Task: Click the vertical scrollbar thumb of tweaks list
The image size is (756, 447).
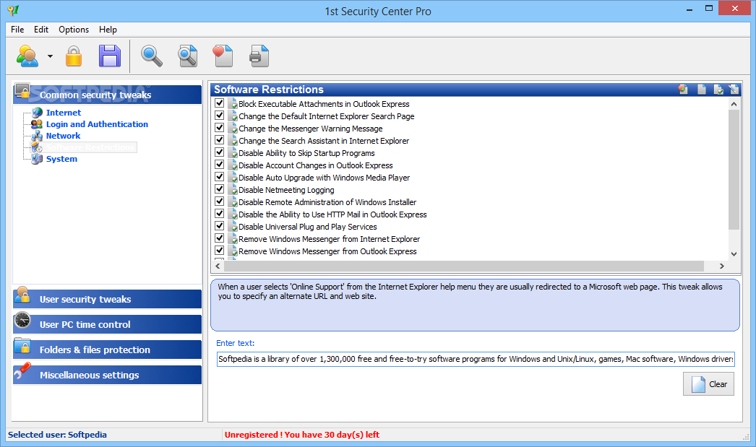Action: click(x=734, y=170)
